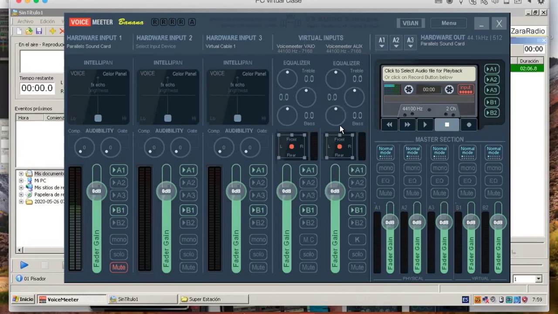This screenshot has width=558, height=314.
Task: Toggle VBAN network streaming
Action: pyautogui.click(x=410, y=23)
